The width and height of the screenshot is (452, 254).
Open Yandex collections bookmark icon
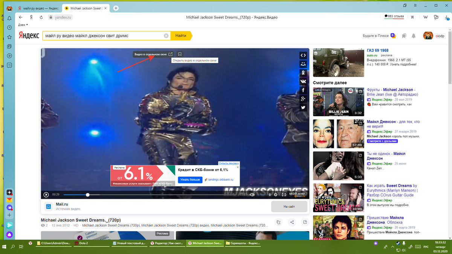pyautogui.click(x=404, y=36)
